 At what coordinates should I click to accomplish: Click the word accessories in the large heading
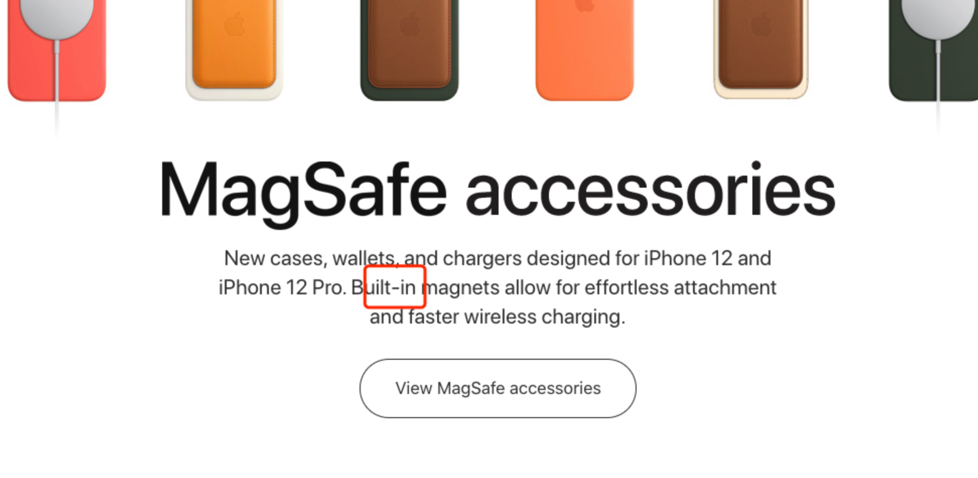650,190
